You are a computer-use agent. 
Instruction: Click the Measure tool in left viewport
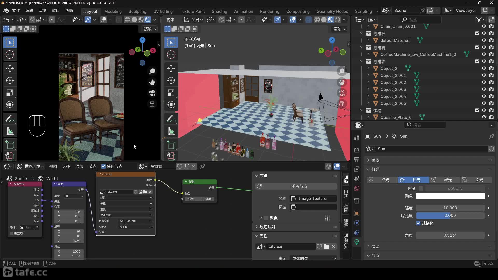pos(10,131)
